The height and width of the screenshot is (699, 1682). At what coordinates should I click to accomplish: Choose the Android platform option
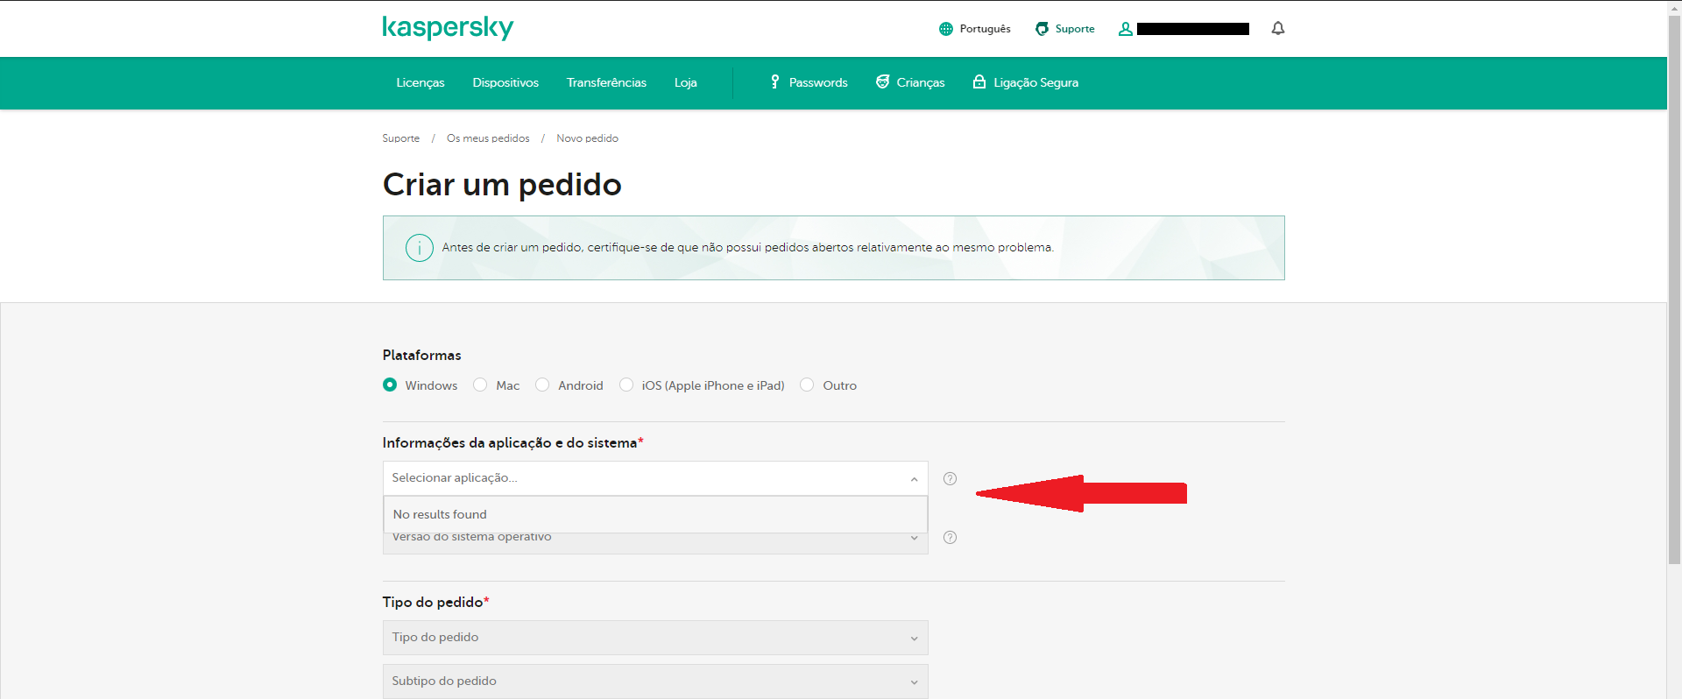point(542,385)
